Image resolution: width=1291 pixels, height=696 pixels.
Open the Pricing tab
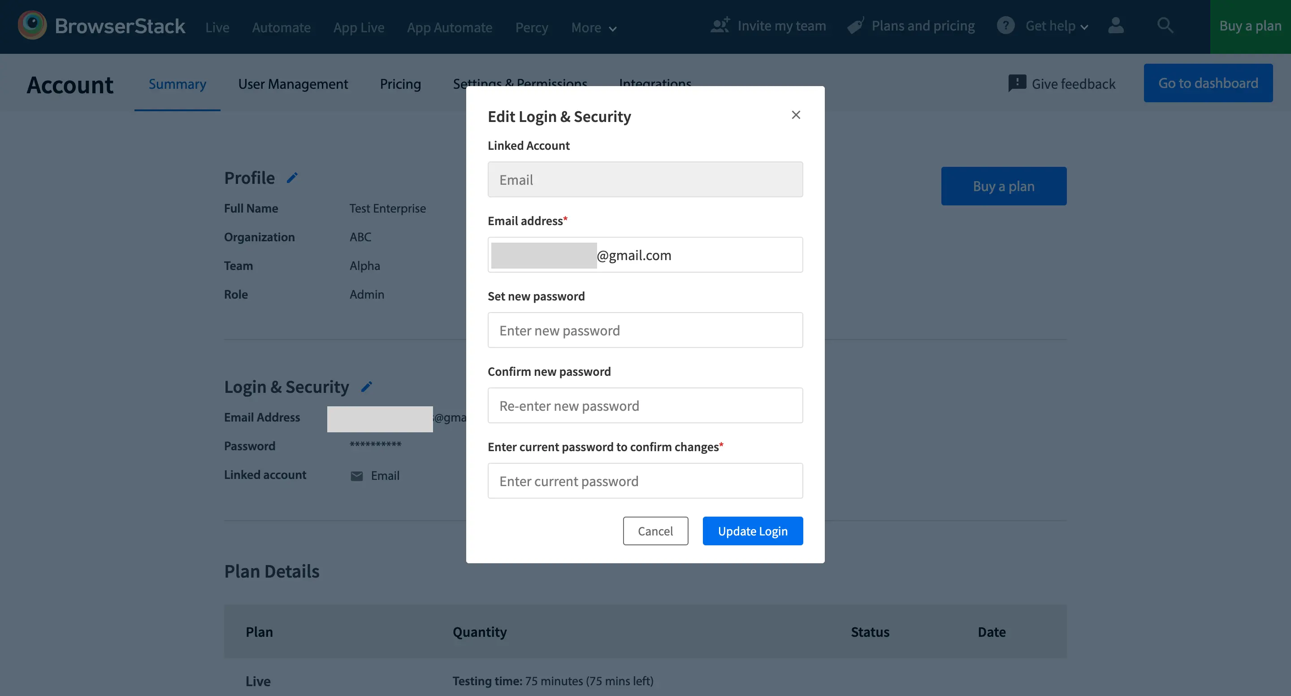click(x=400, y=84)
